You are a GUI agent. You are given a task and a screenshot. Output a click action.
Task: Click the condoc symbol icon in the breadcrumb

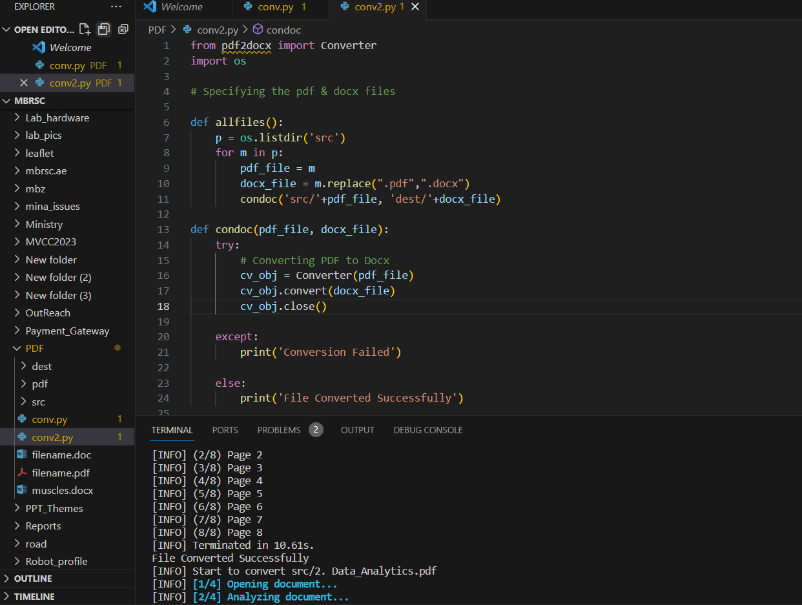tap(258, 30)
